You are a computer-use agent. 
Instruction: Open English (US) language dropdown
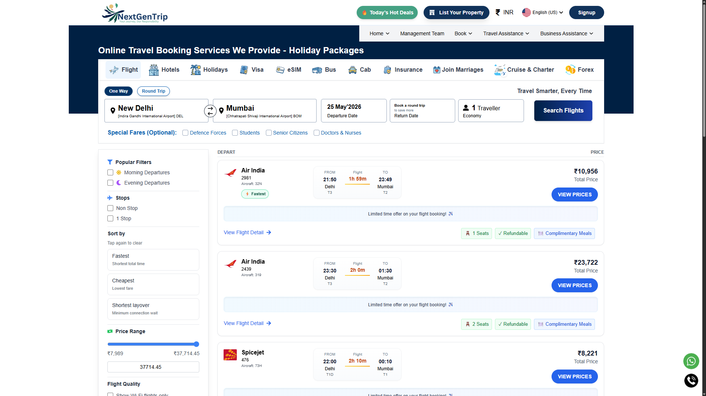tap(543, 12)
